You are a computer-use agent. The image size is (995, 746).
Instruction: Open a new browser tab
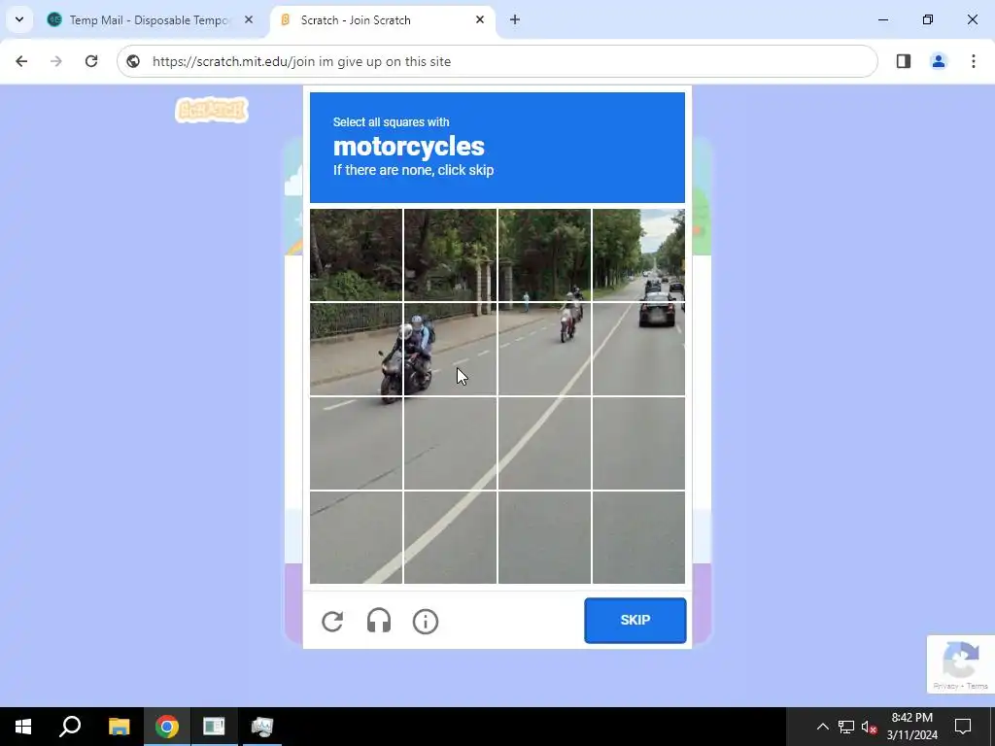[x=515, y=19]
